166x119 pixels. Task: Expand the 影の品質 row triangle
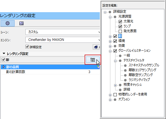click(4, 67)
